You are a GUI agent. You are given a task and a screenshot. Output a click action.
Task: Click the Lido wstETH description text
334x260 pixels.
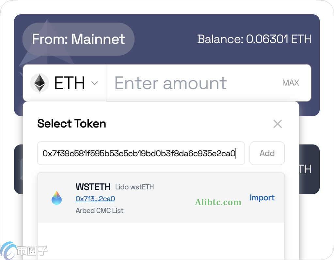click(x=134, y=187)
